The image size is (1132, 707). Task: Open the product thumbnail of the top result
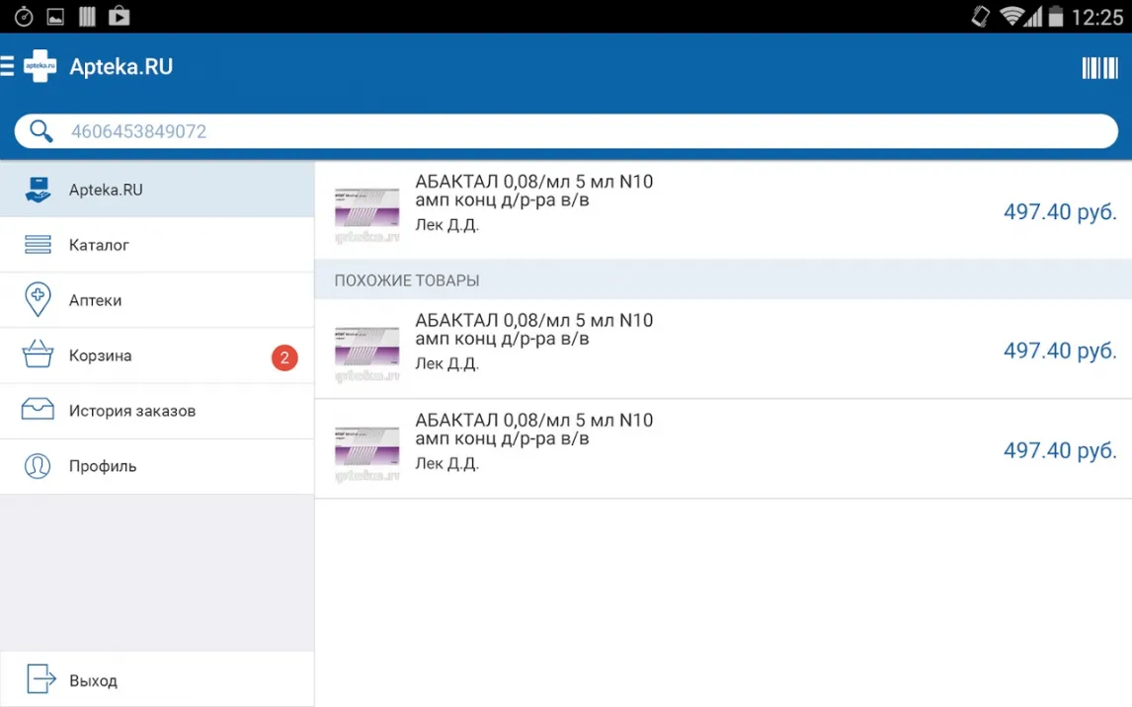[x=366, y=211]
